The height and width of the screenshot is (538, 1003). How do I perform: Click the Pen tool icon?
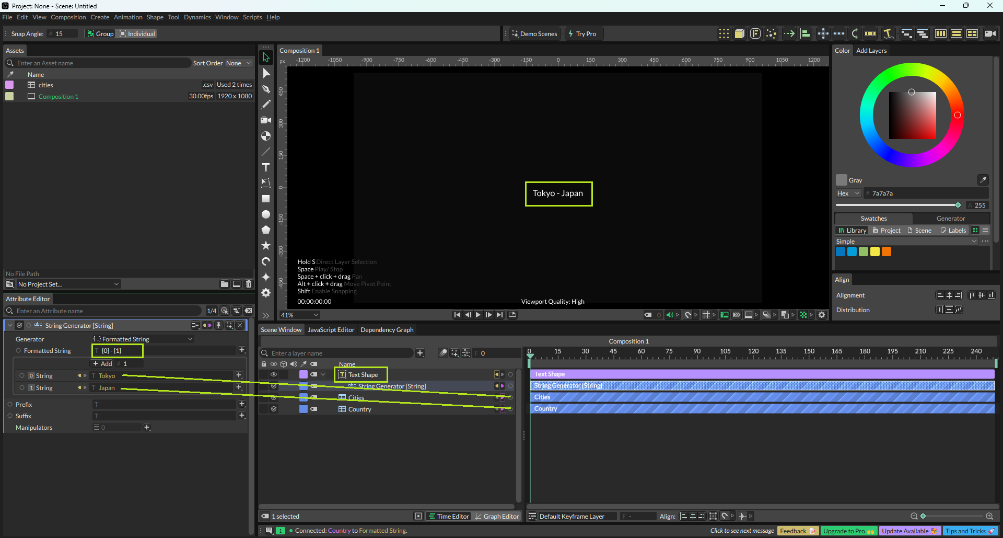point(266,89)
